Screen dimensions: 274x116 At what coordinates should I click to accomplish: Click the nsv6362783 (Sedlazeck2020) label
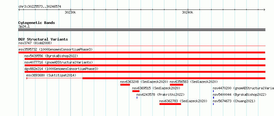(x=183, y=101)
